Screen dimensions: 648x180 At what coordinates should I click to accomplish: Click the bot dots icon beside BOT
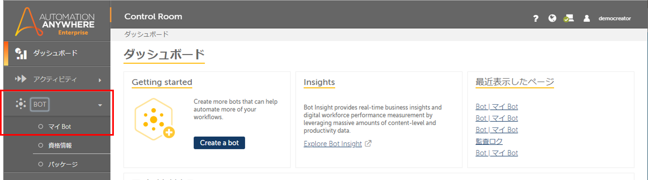tap(21, 104)
